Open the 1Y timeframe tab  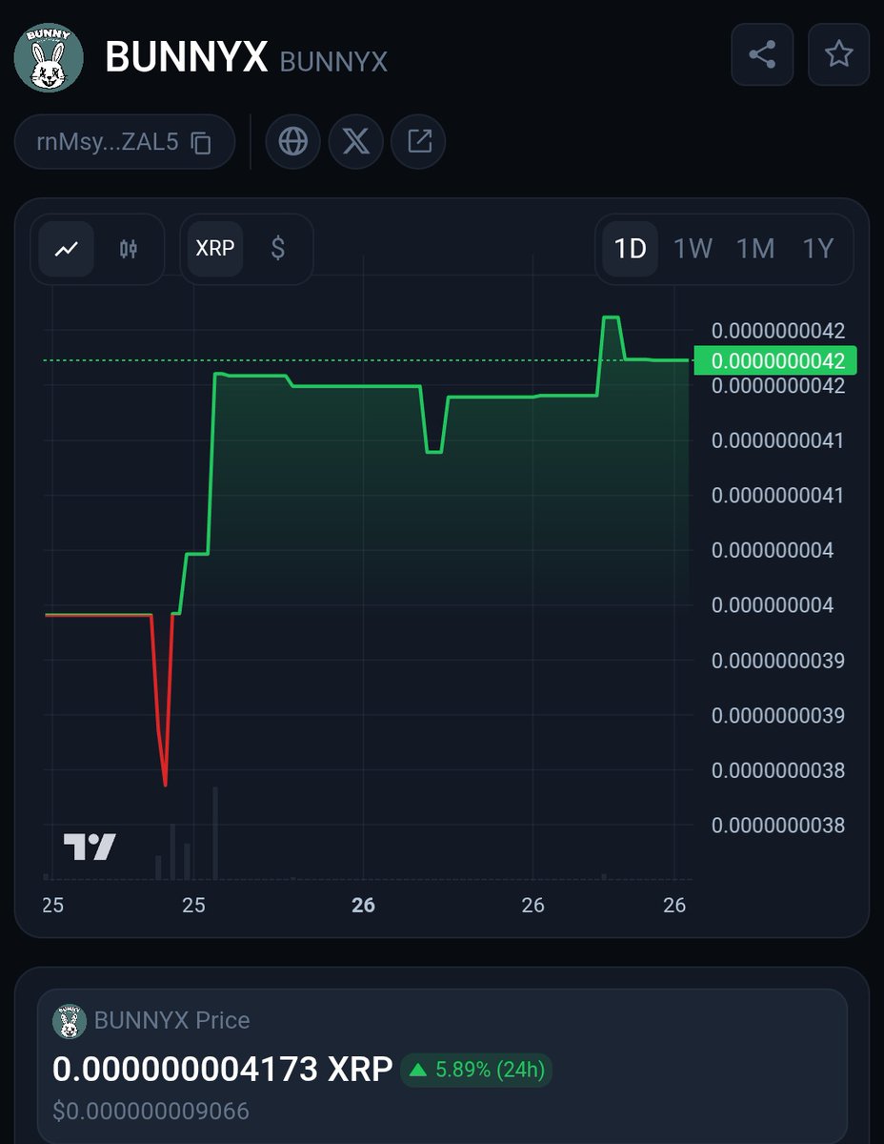click(819, 249)
